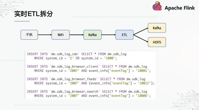Select the arrow from Kafka to ETL
199x110 pixels.
[108, 35]
